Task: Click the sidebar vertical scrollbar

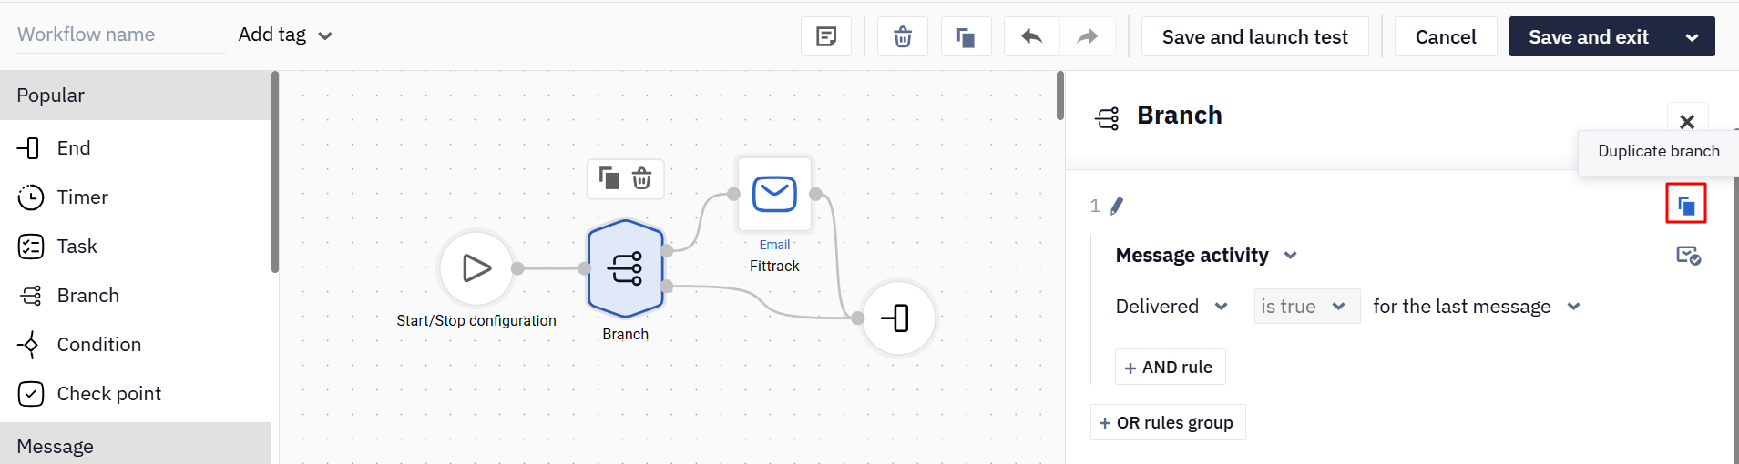Action: [x=275, y=173]
